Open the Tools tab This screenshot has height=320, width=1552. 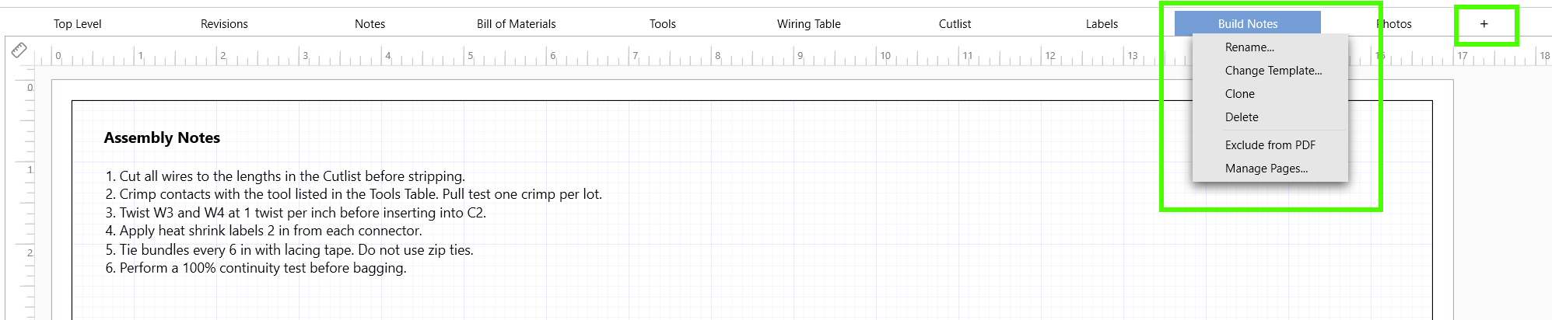pyautogui.click(x=663, y=24)
